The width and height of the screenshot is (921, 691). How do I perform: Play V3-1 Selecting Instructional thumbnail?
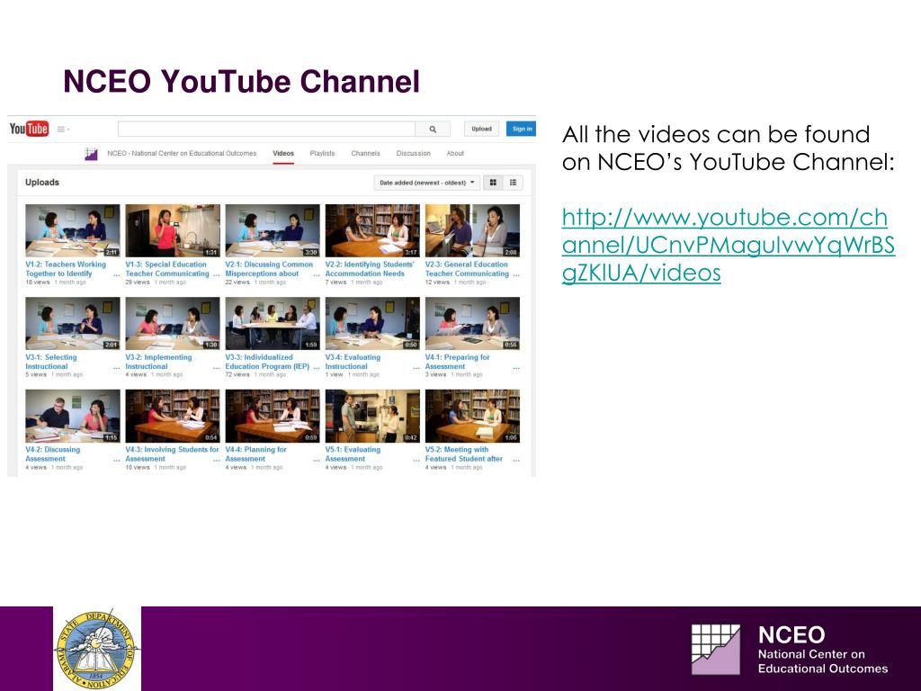73,323
